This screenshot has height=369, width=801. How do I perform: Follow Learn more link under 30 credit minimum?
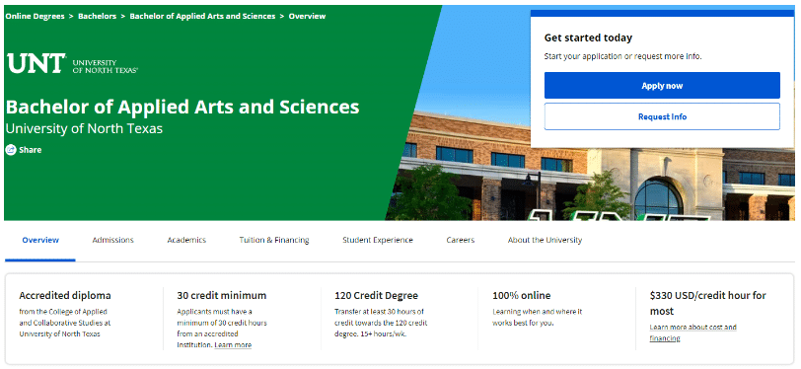[233, 345]
